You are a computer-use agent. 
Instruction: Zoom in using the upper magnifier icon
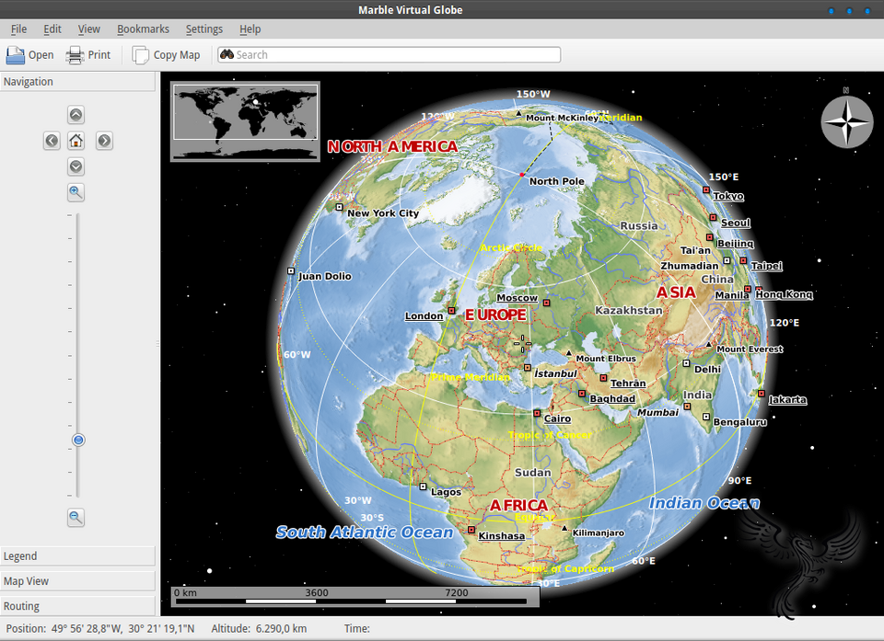[x=76, y=192]
